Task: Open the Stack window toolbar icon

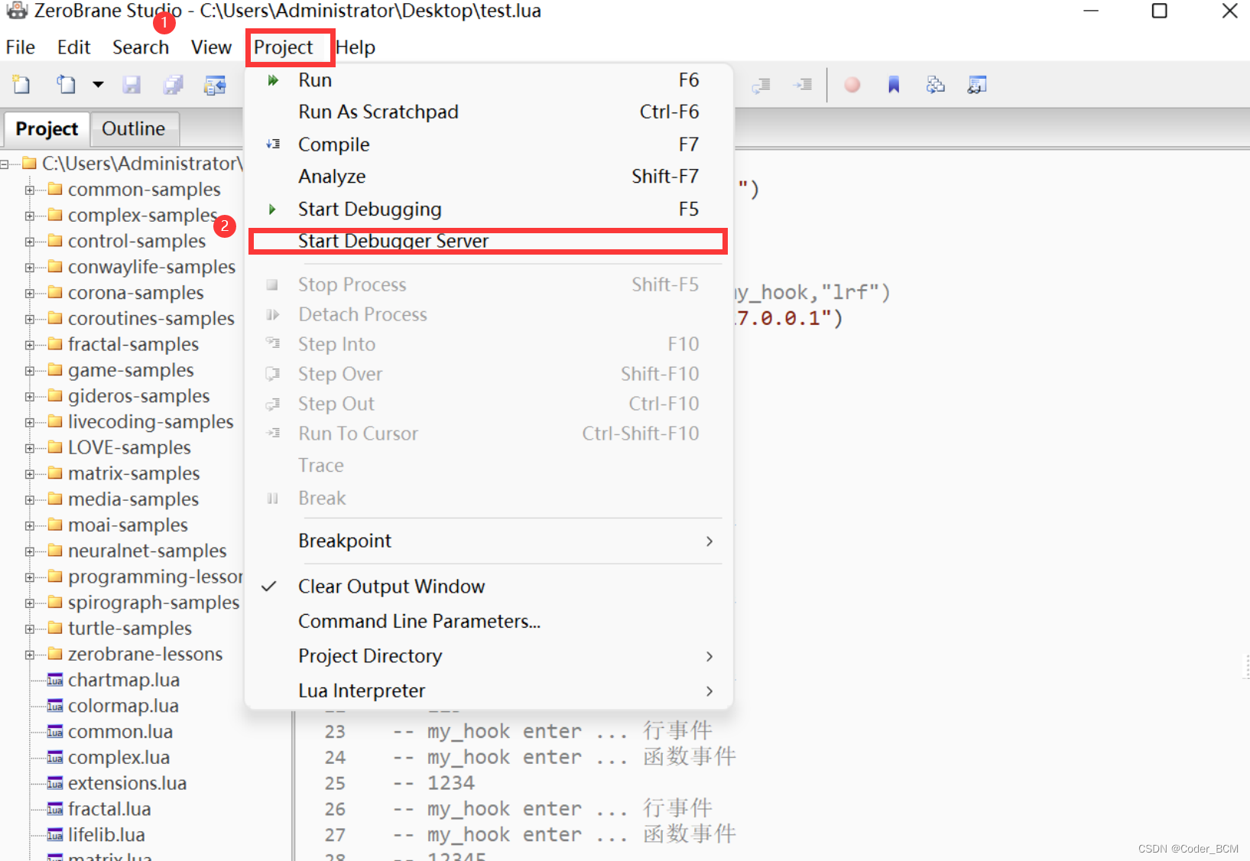Action: [935, 85]
